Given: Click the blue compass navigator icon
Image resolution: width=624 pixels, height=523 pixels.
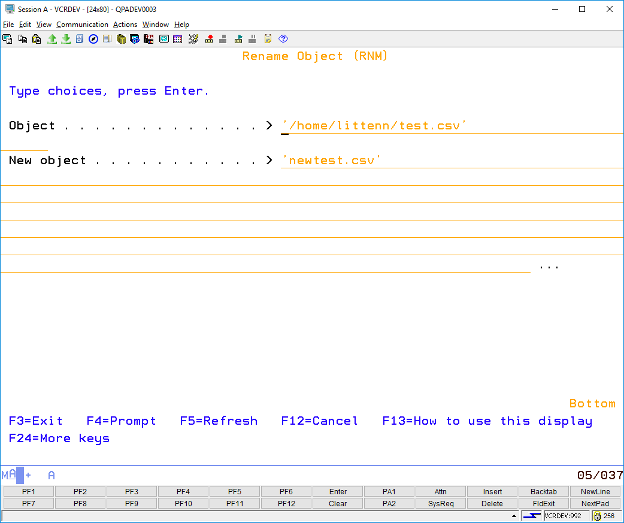Looking at the screenshot, I should click(x=93, y=39).
